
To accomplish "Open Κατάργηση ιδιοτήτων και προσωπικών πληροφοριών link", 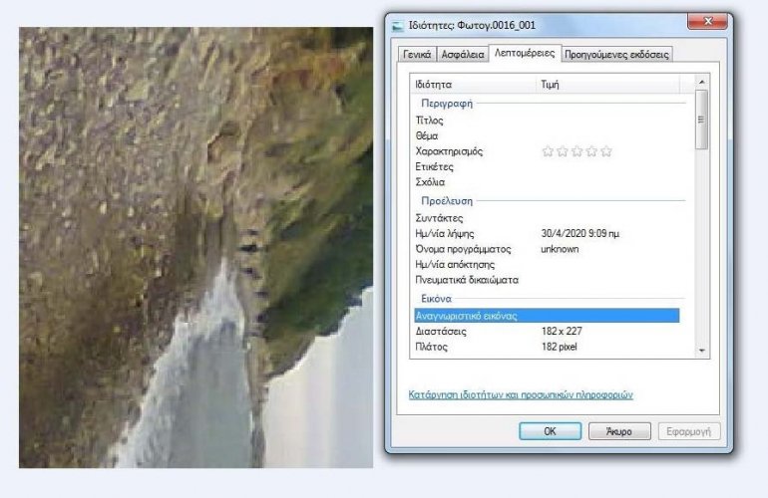I will (521, 394).
